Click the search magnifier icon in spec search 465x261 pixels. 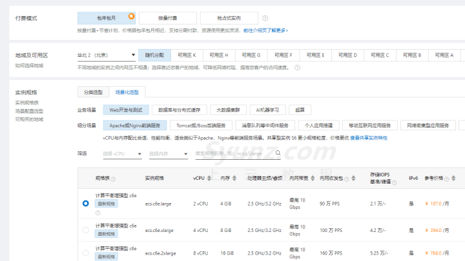(278, 153)
